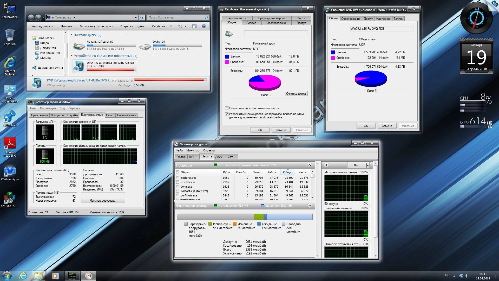
Task: Check the explorer.exe process checkbox
Action: point(178,178)
